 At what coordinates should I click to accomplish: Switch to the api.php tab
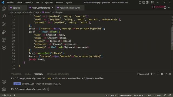click(x=16, y=8)
